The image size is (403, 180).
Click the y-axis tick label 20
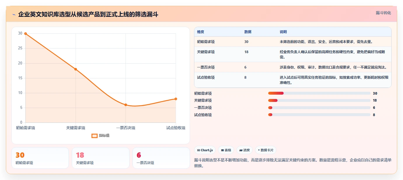(20, 63)
